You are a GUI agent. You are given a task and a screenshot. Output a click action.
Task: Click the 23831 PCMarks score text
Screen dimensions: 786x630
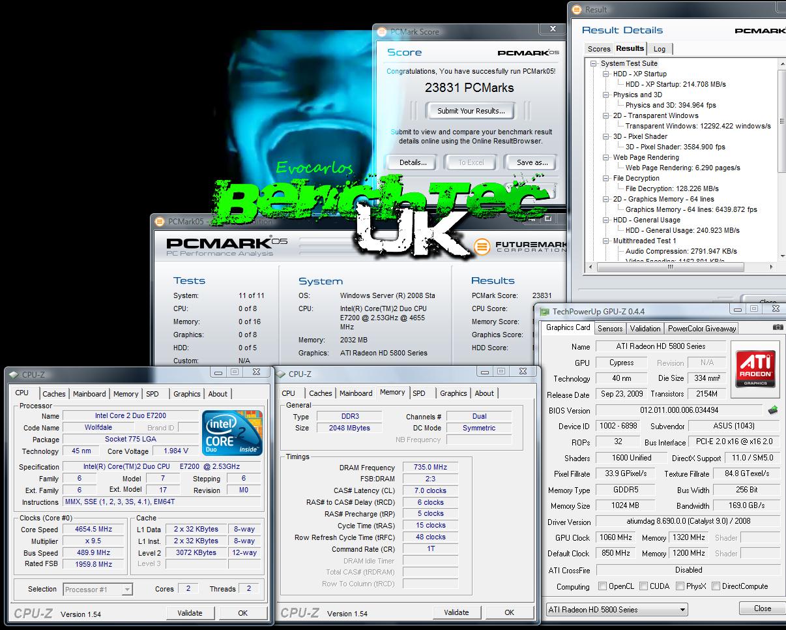[x=469, y=88]
